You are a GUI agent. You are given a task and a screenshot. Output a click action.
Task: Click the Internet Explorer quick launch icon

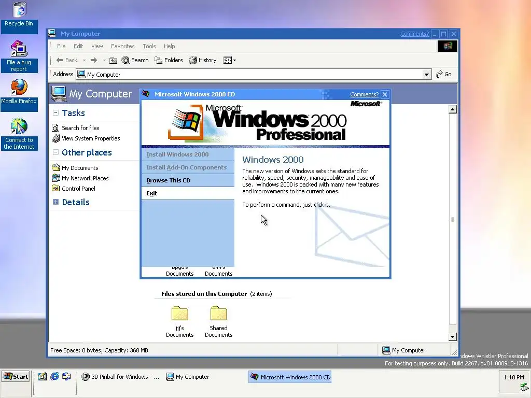tap(54, 376)
